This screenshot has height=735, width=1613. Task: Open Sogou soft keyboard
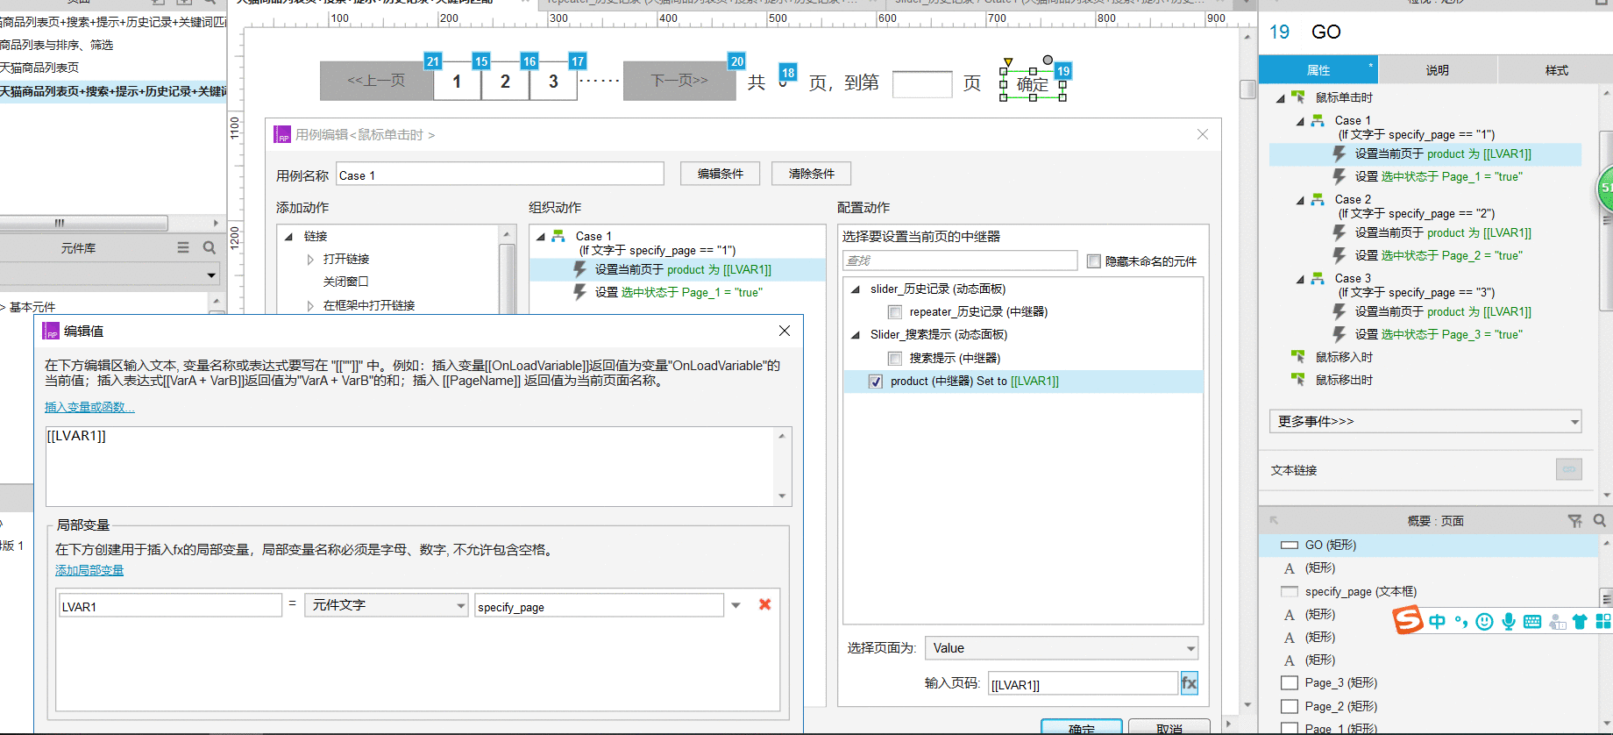[x=1532, y=622]
